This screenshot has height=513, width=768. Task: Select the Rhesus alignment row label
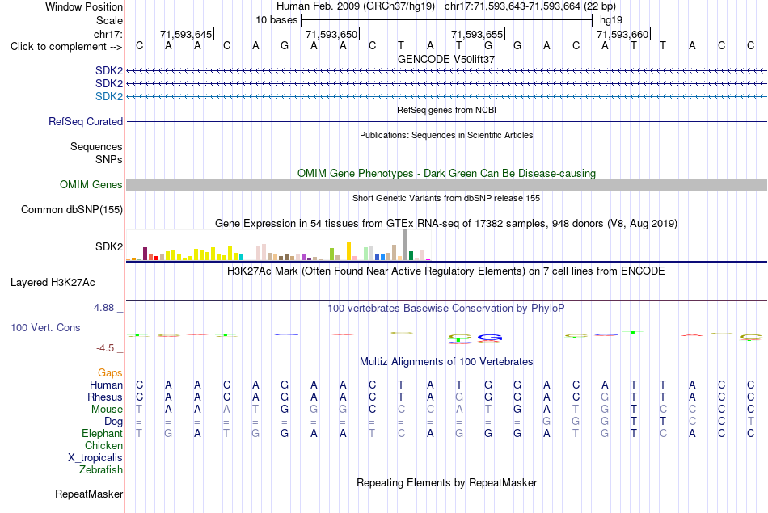pos(105,397)
